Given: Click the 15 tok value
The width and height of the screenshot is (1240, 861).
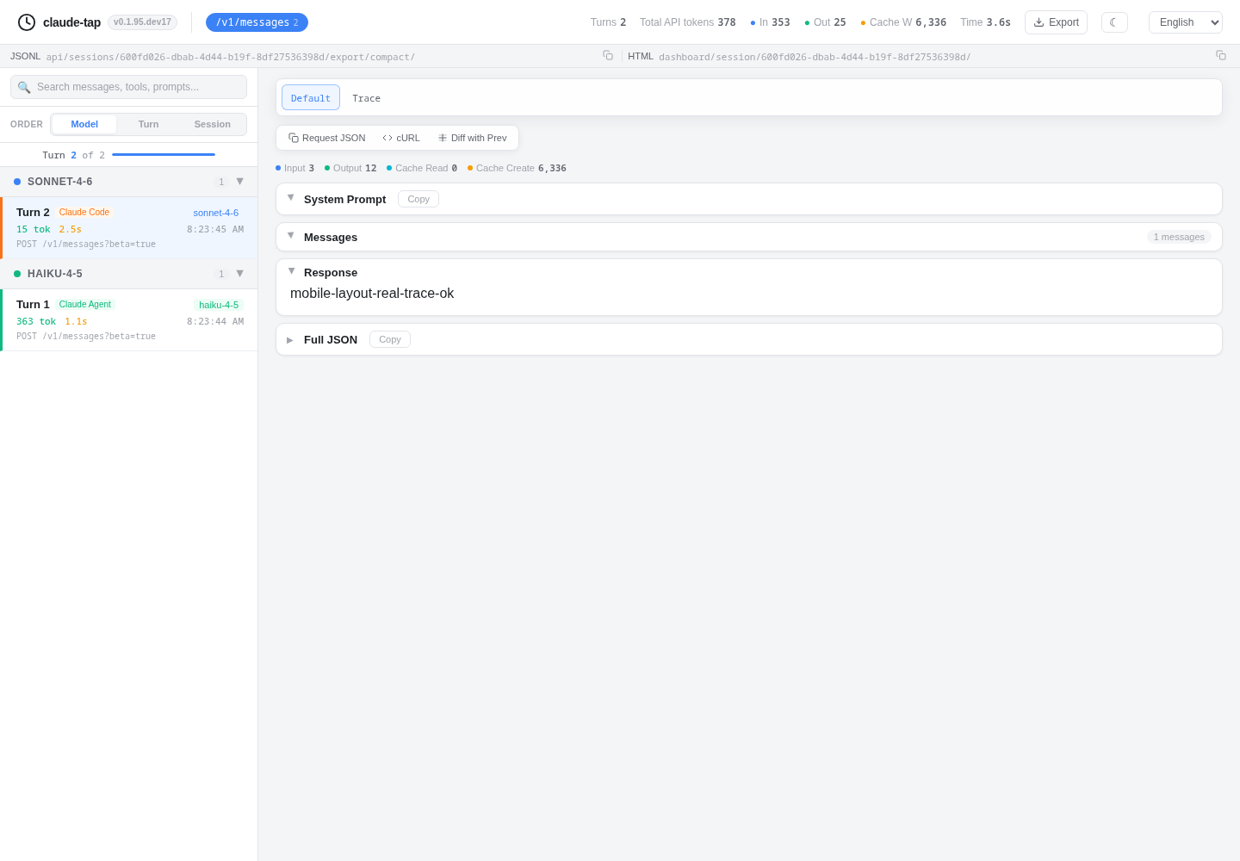Looking at the screenshot, I should click(x=34, y=229).
